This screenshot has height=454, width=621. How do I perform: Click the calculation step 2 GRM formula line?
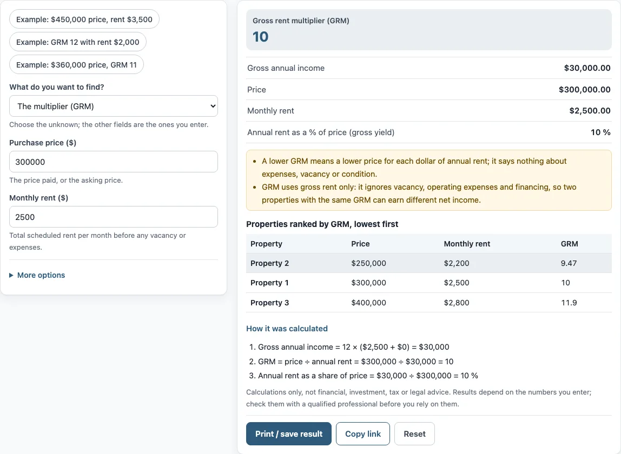(355, 362)
